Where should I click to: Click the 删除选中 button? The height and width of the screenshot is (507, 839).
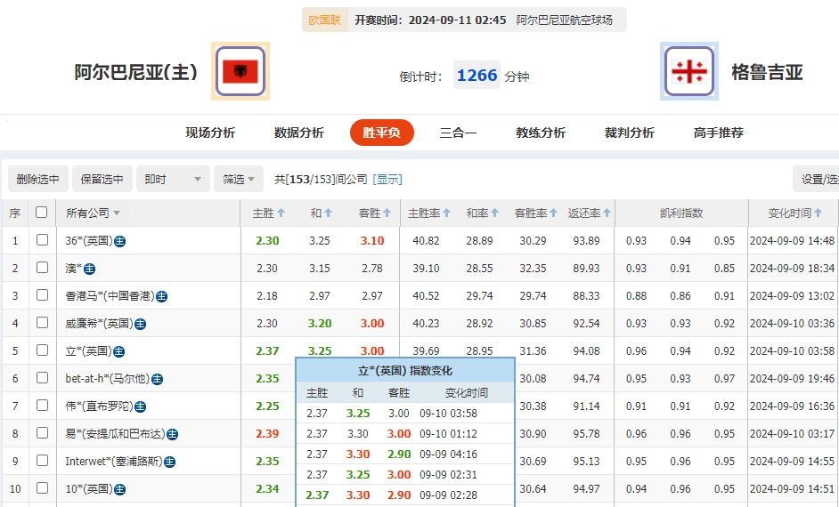pos(37,179)
